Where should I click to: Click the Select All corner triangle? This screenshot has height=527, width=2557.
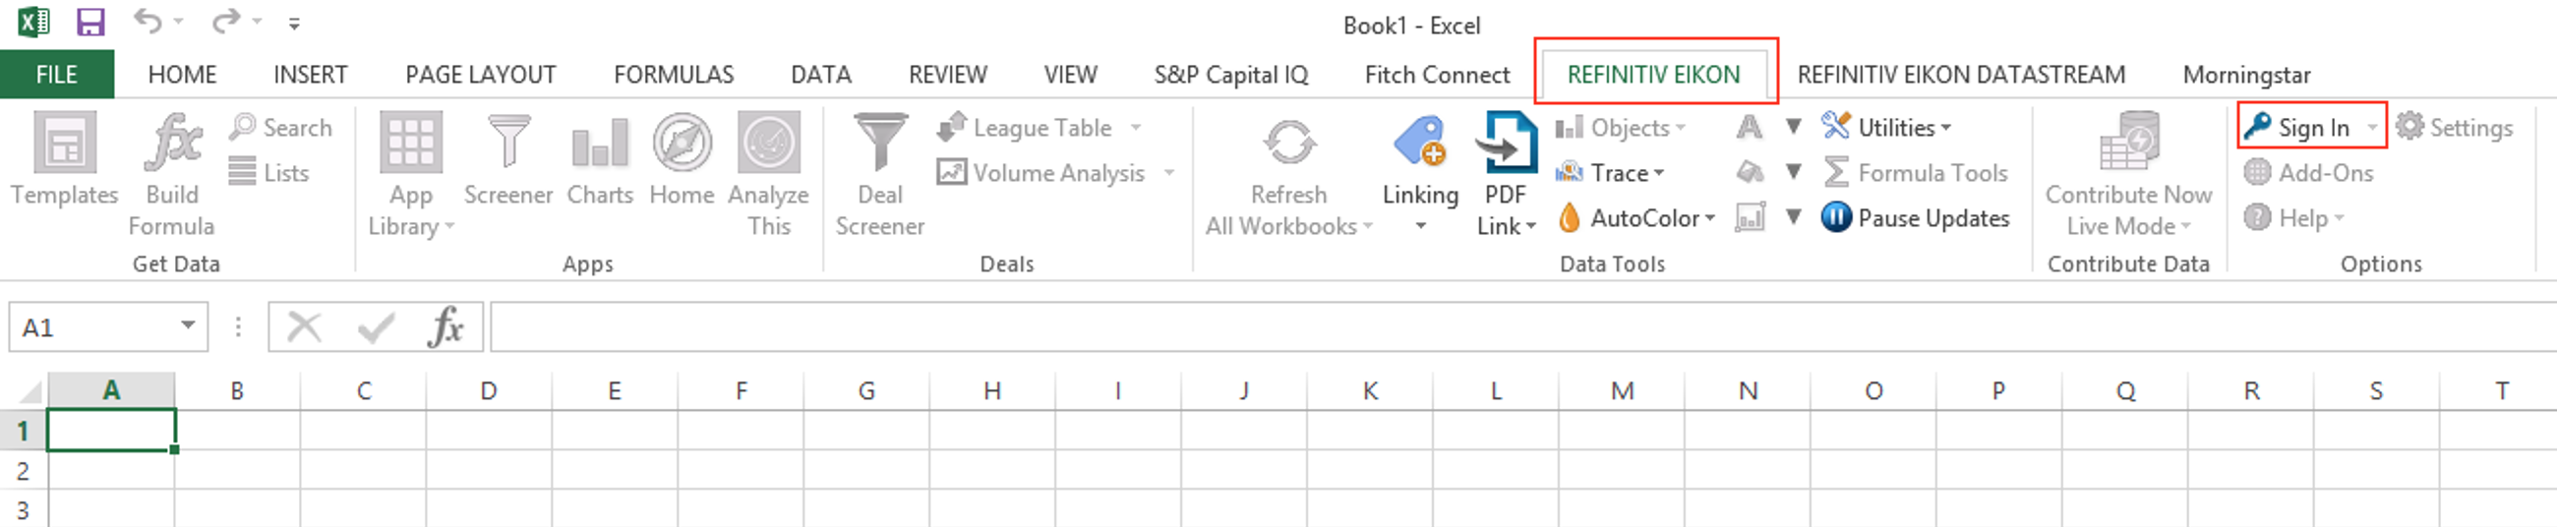pos(30,391)
